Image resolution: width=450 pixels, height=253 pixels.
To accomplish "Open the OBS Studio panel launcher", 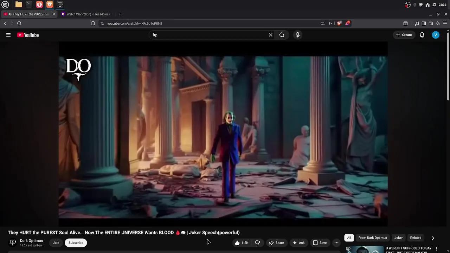I will 60,5.
